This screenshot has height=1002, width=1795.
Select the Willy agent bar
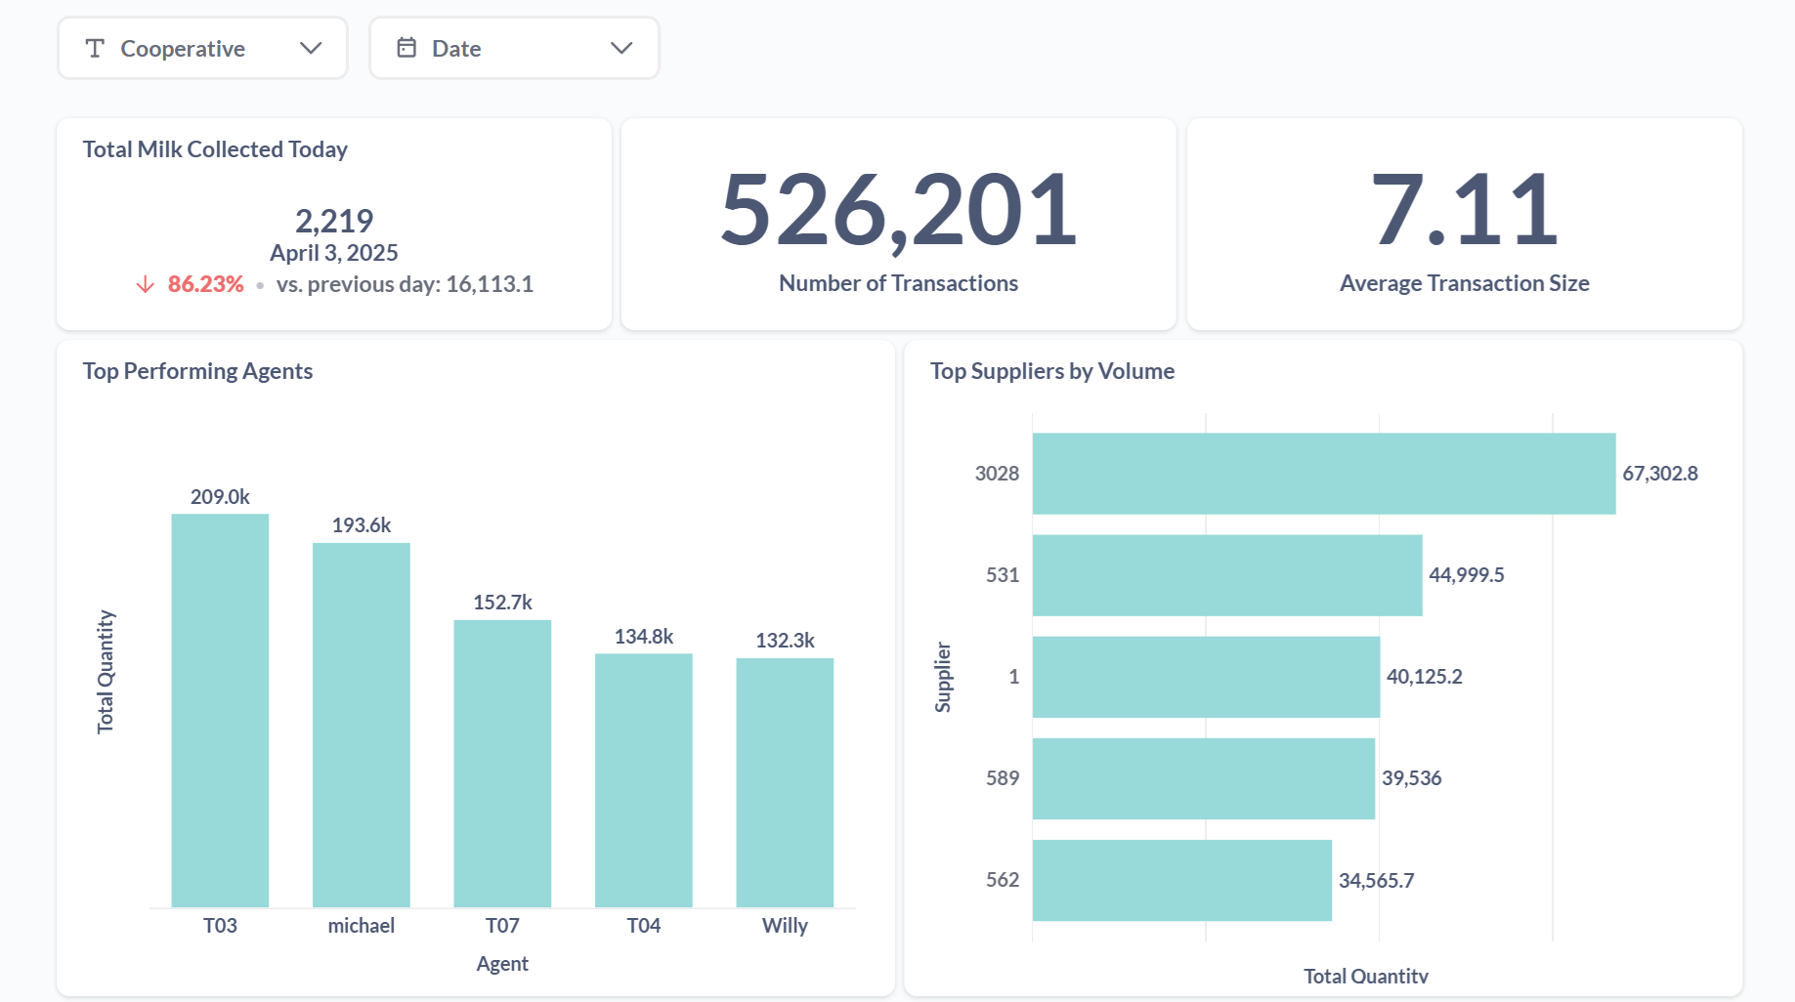pyautogui.click(x=785, y=783)
